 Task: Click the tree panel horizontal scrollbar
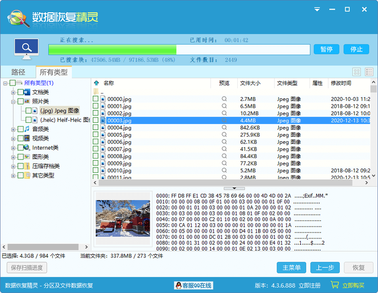[x=43, y=247]
